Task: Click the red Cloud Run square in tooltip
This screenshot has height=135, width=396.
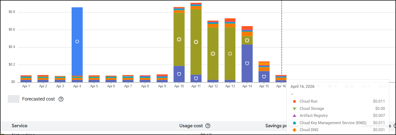Action: (x=294, y=102)
